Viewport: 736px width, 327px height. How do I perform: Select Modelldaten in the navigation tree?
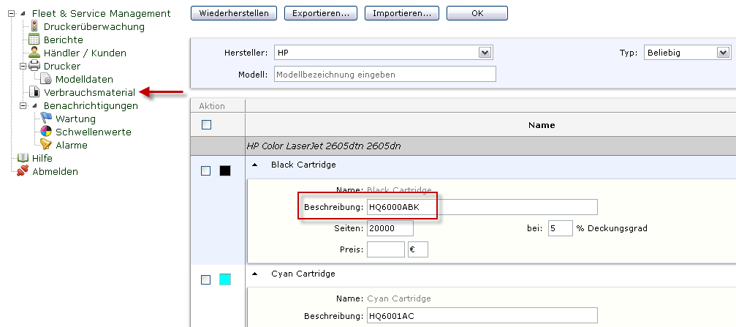(84, 79)
